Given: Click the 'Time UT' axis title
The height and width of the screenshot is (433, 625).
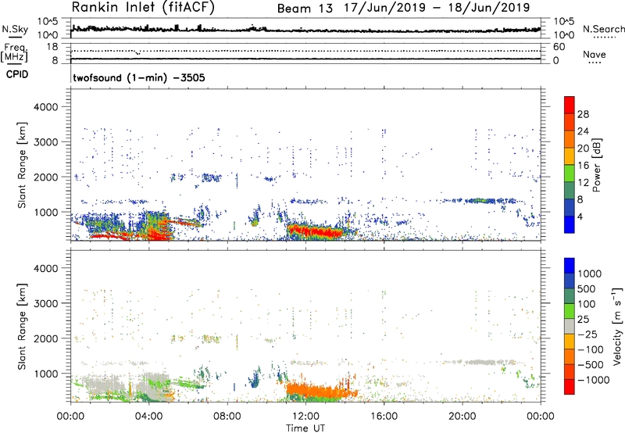Looking at the screenshot, I should [305, 428].
